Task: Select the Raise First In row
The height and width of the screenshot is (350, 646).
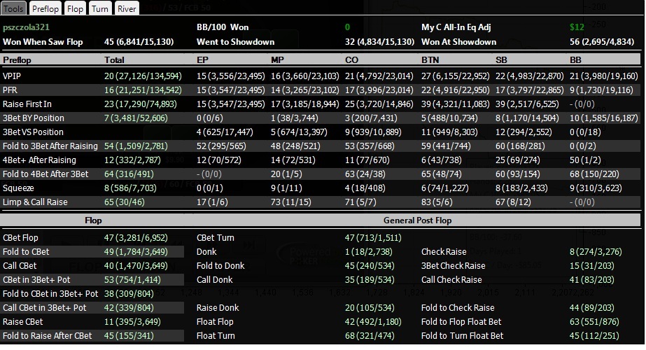Action: click(x=321, y=104)
